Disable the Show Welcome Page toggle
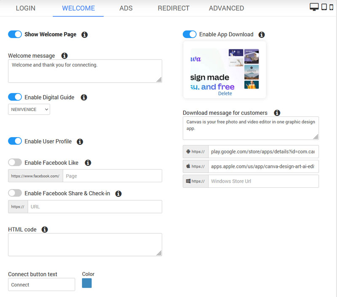 click(15, 34)
